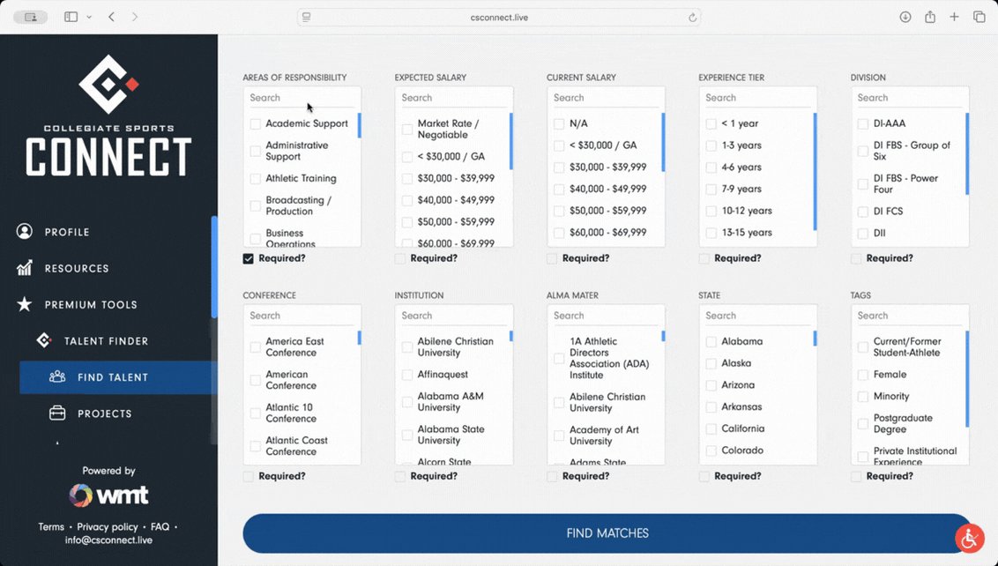Open the Profile user icon
Screen dimensions: 998x566
pos(24,232)
